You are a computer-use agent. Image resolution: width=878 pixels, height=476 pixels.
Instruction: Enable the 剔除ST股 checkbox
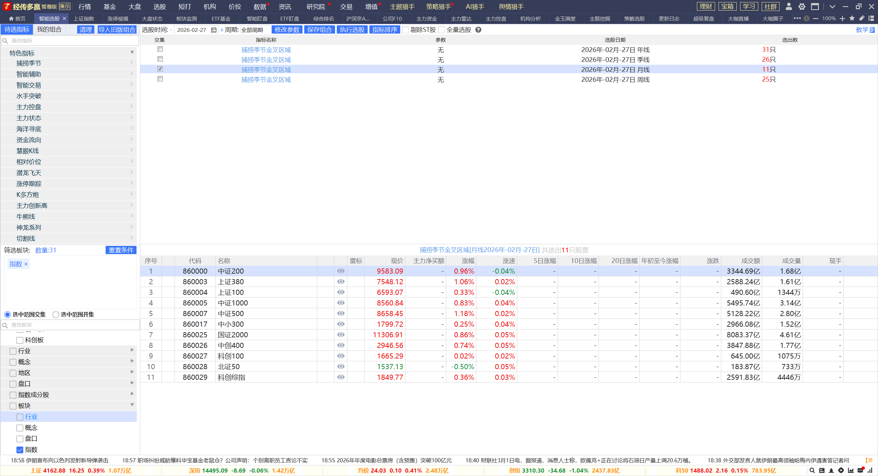click(x=406, y=30)
